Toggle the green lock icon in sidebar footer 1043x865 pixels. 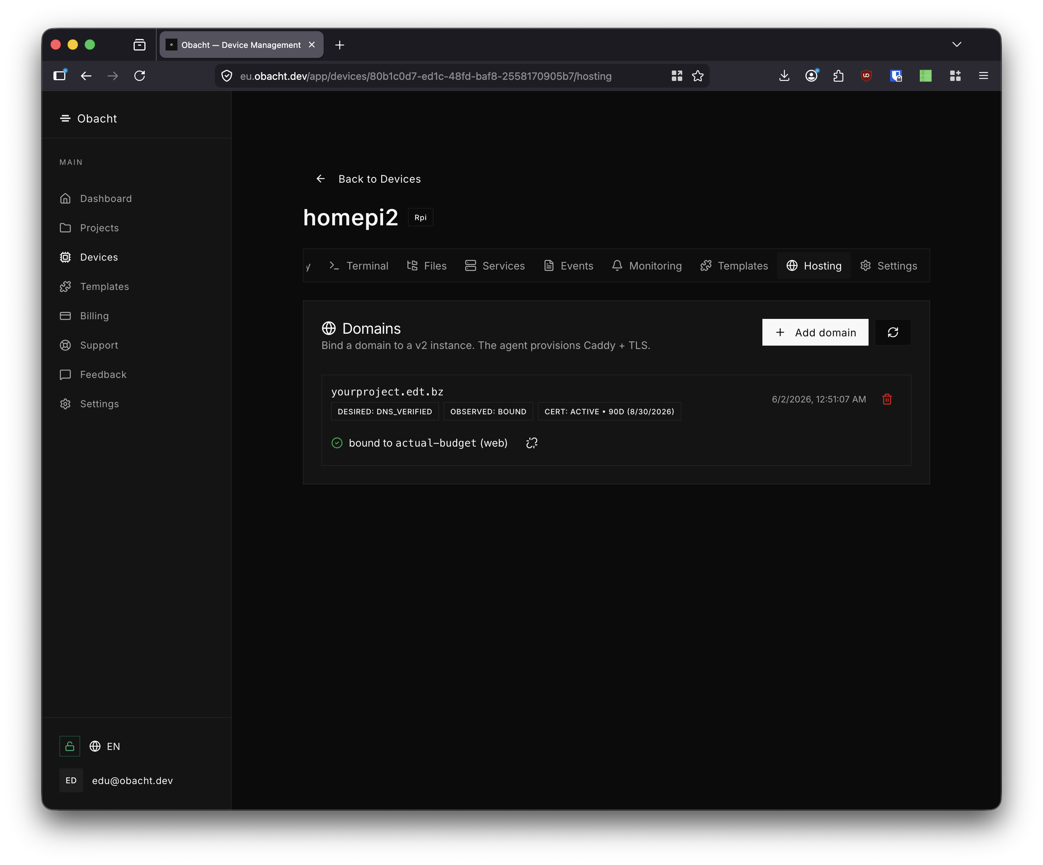coord(69,746)
